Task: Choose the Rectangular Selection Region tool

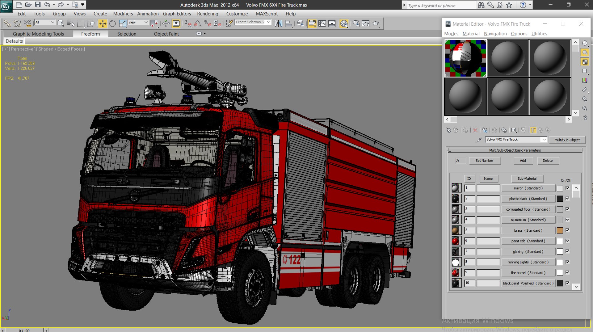Action: [x=81, y=23]
